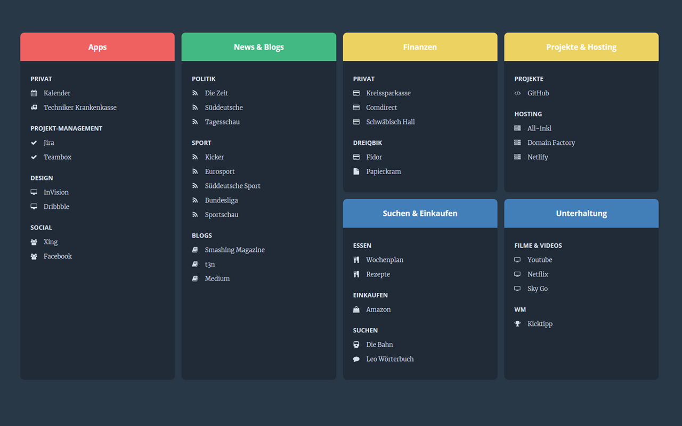Open the Eurosport link
This screenshot has height=426, width=682.
(220, 171)
